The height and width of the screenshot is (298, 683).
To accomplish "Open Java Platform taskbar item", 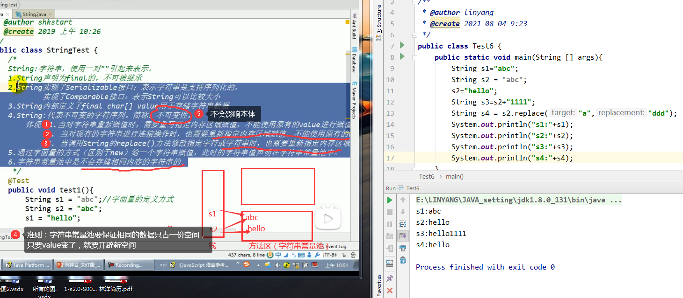I will point(27,265).
